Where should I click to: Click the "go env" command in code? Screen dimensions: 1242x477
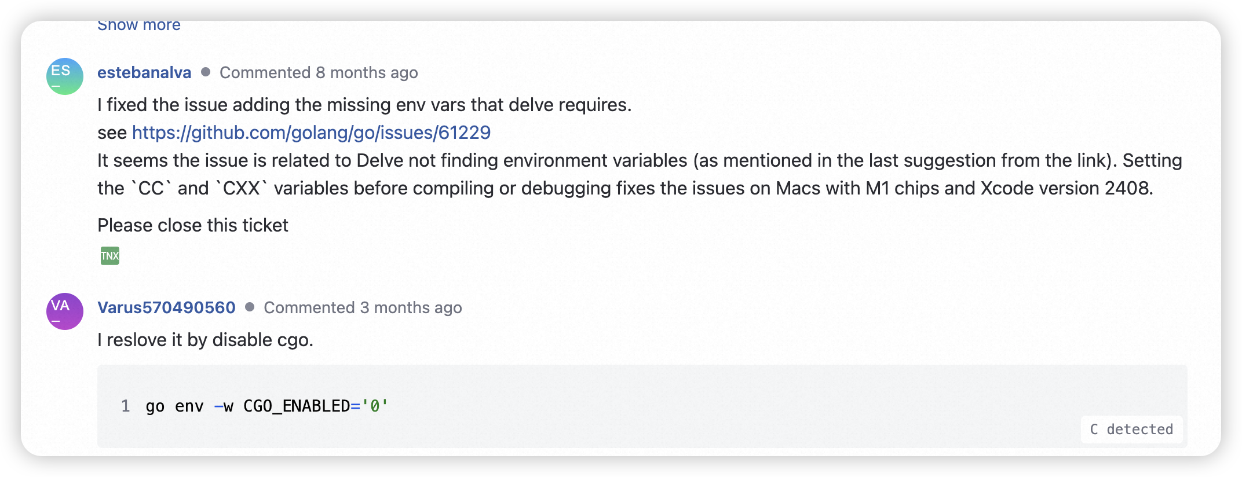coord(174,406)
